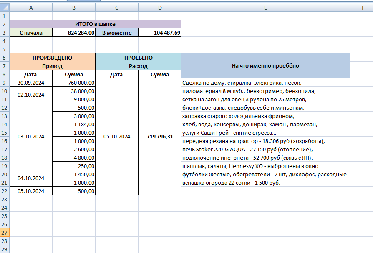This screenshot has height=253, width=373.
Task: Select row 27 header
Action: click(x=5, y=233)
